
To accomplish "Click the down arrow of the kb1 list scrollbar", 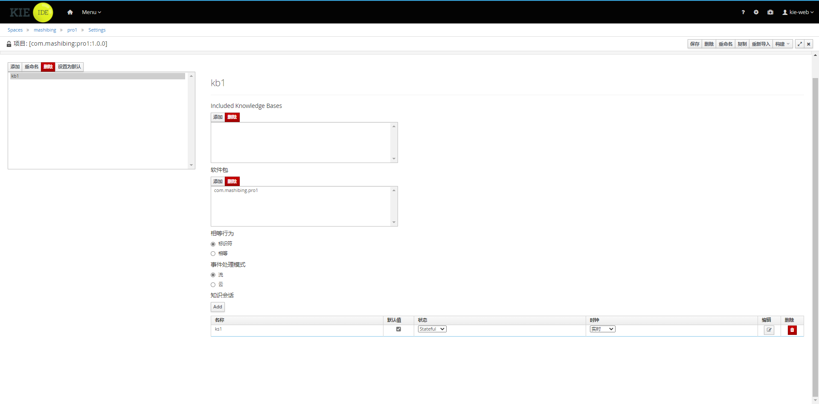I will [191, 165].
